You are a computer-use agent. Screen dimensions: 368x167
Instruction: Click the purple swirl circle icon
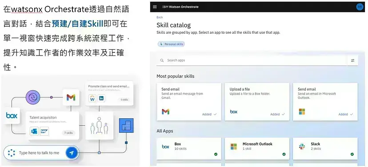tap(33, 97)
